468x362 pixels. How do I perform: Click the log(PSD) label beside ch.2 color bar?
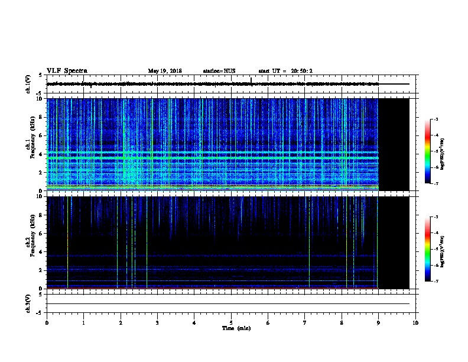(x=442, y=251)
